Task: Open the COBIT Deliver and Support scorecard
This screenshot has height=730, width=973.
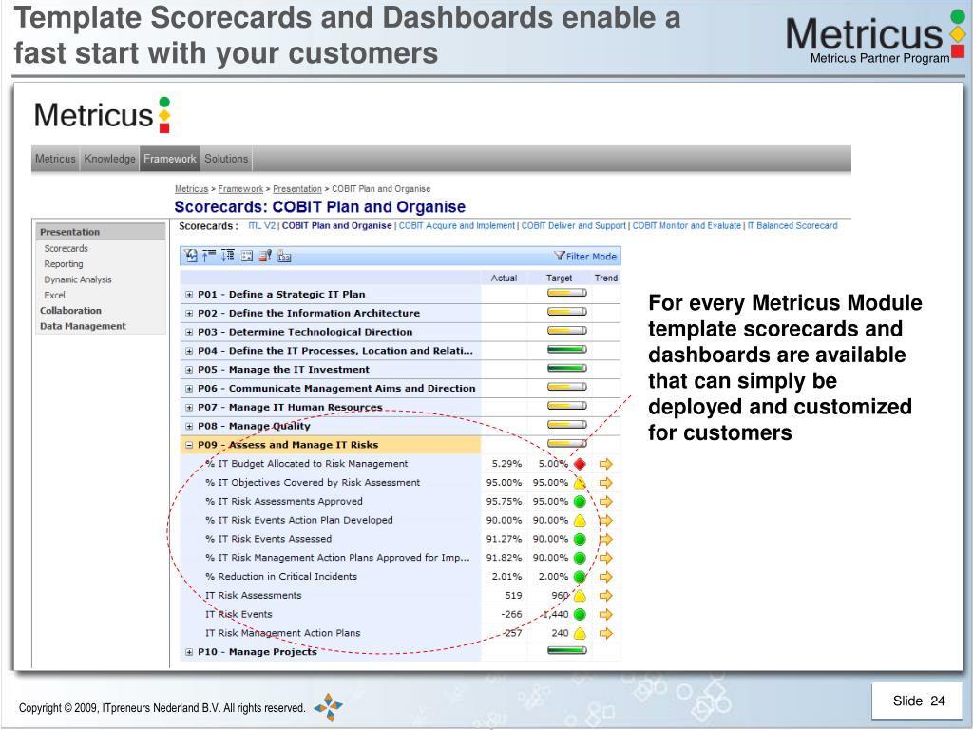Action: [573, 226]
